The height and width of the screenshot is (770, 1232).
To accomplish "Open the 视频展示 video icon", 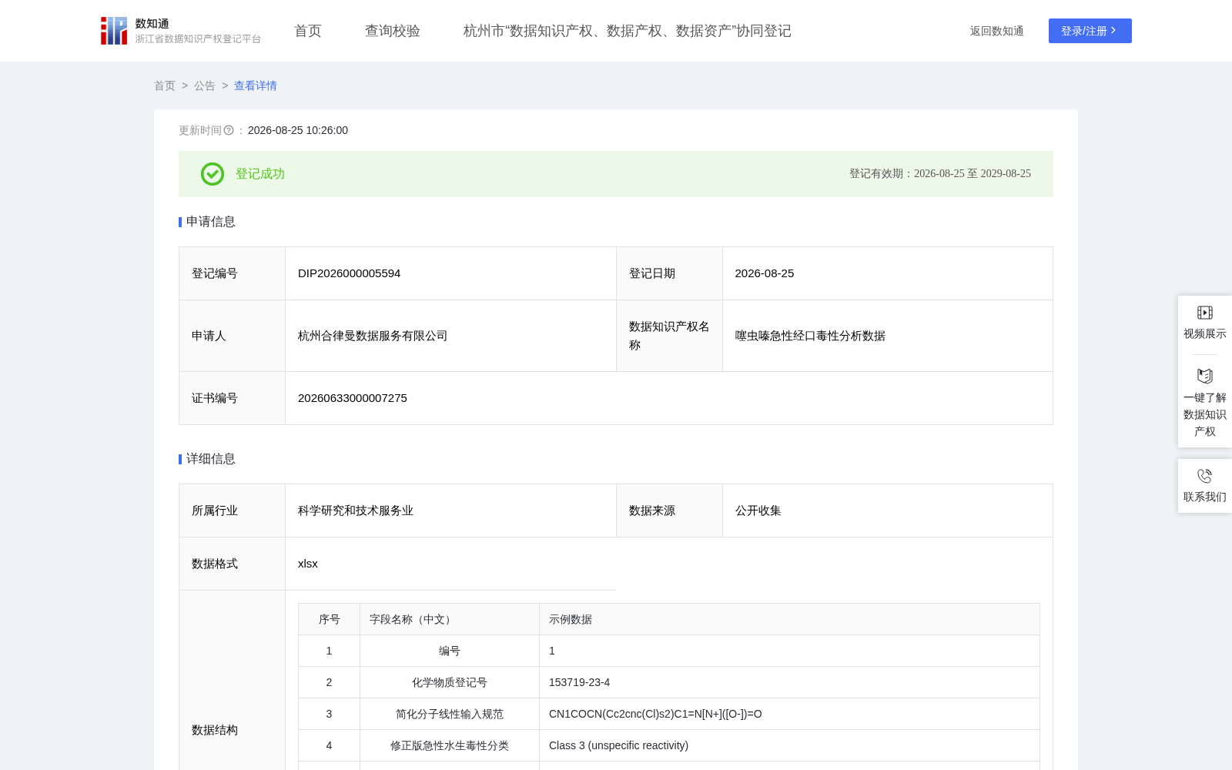I will (x=1205, y=313).
